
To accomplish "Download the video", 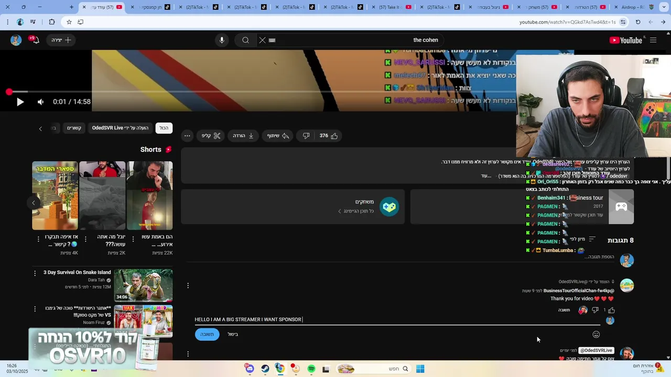I will [x=243, y=136].
